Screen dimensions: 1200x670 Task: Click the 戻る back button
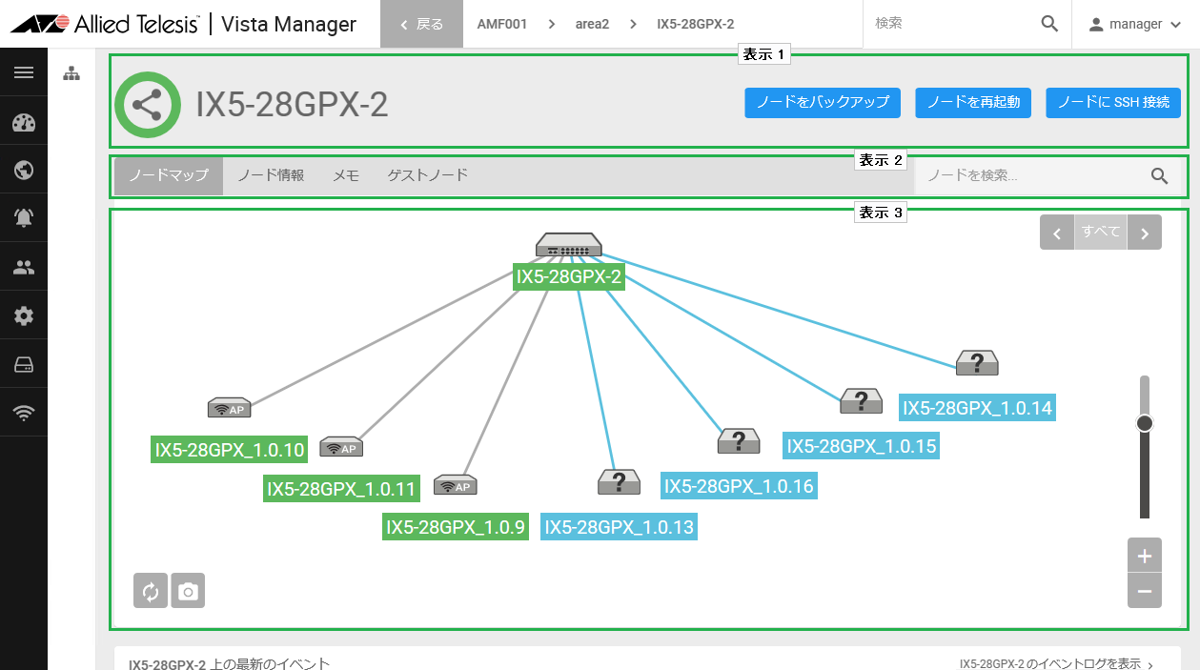421,24
